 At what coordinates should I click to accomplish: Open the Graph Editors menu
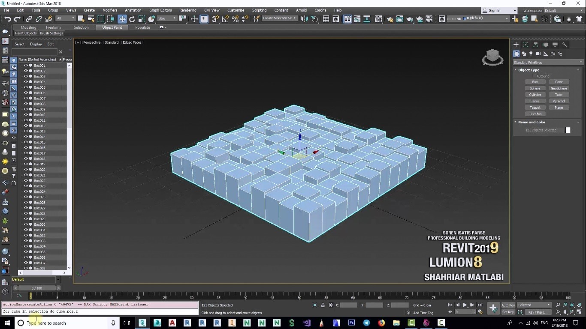(x=160, y=10)
